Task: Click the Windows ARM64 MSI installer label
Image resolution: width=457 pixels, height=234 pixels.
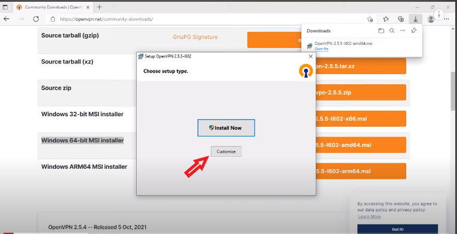Action: click(84, 167)
